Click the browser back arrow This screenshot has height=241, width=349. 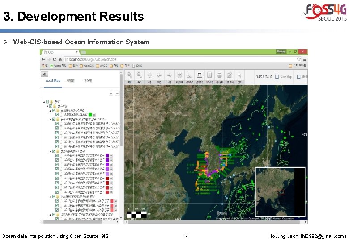click(x=43, y=59)
